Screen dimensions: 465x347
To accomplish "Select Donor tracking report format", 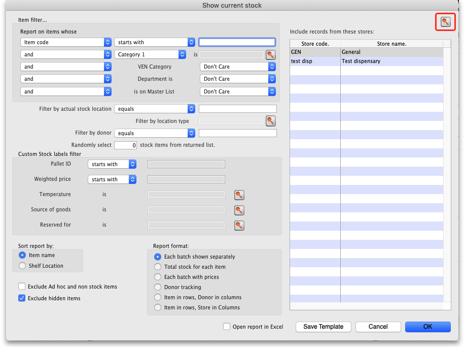I will (158, 287).
